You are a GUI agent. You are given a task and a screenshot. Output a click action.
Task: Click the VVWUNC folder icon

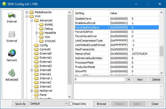point(41,41)
